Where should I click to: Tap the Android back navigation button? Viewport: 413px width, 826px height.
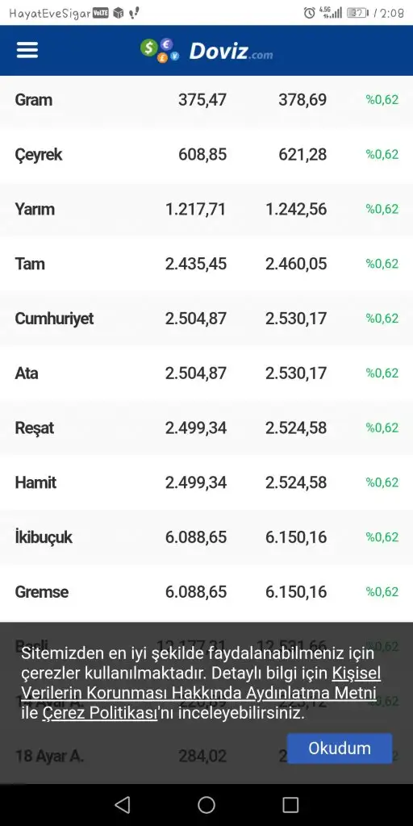pos(123,804)
